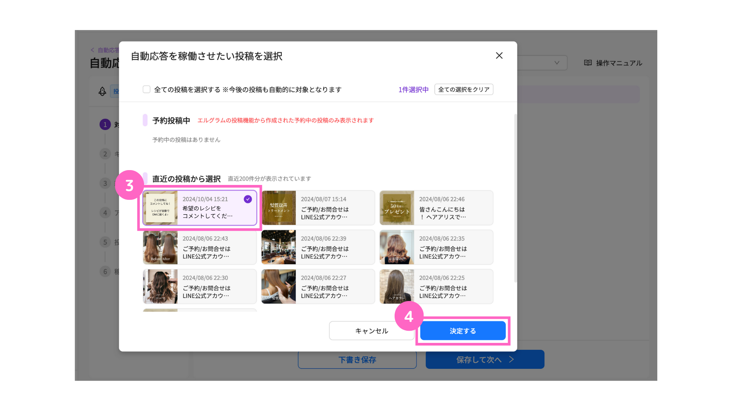Click 決定する button
This screenshot has width=732, height=411.
point(463,331)
